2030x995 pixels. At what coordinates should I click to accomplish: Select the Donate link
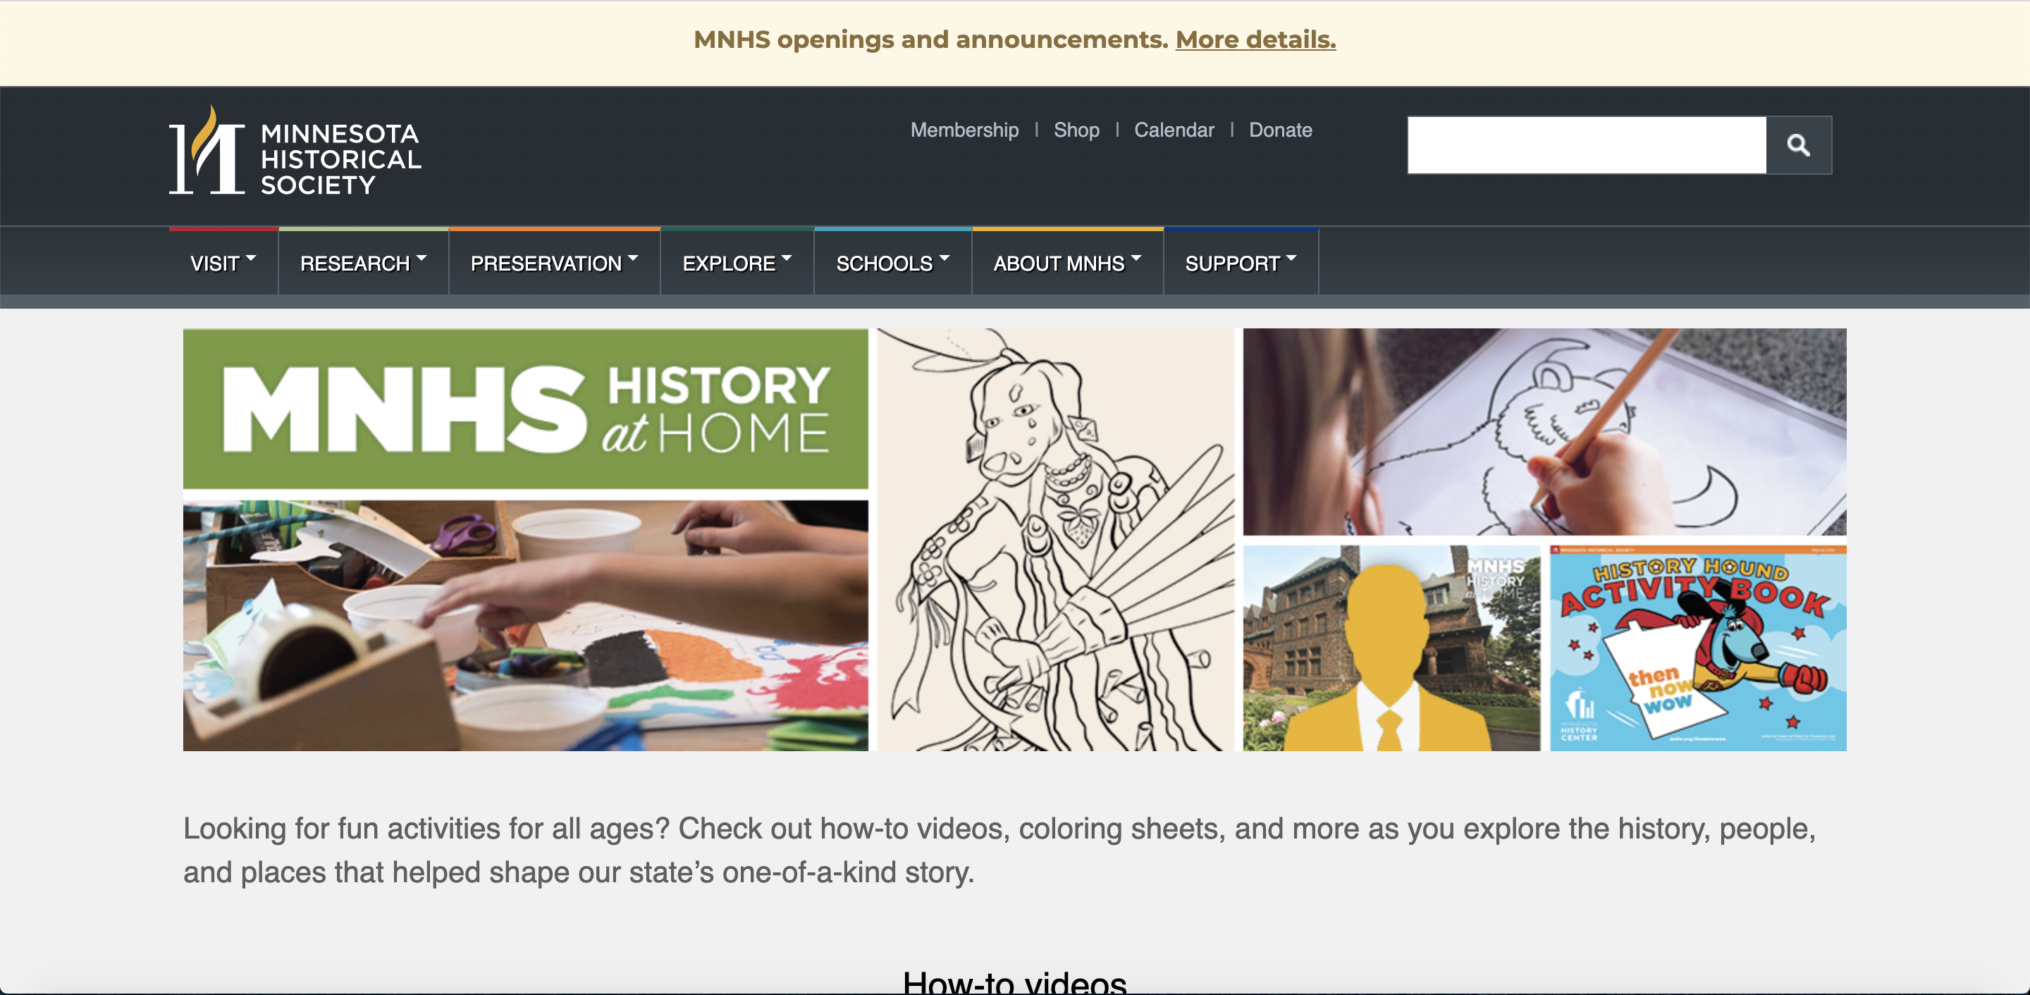(1281, 130)
